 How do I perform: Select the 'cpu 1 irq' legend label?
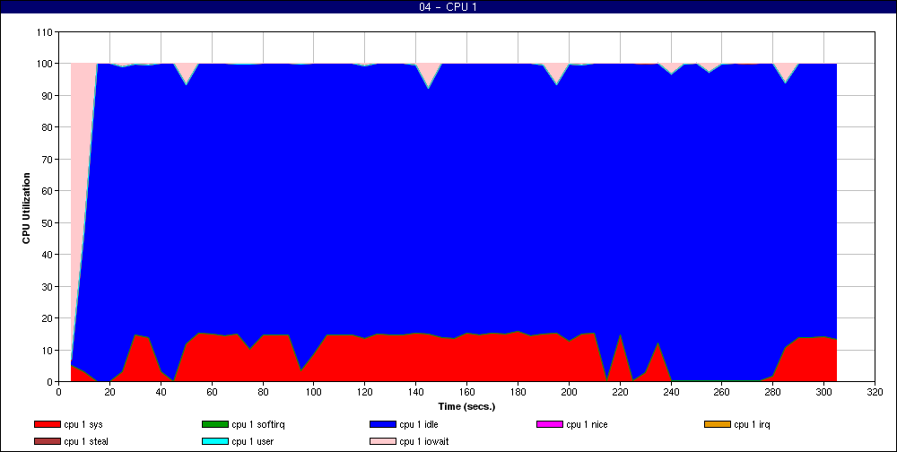coord(753,425)
